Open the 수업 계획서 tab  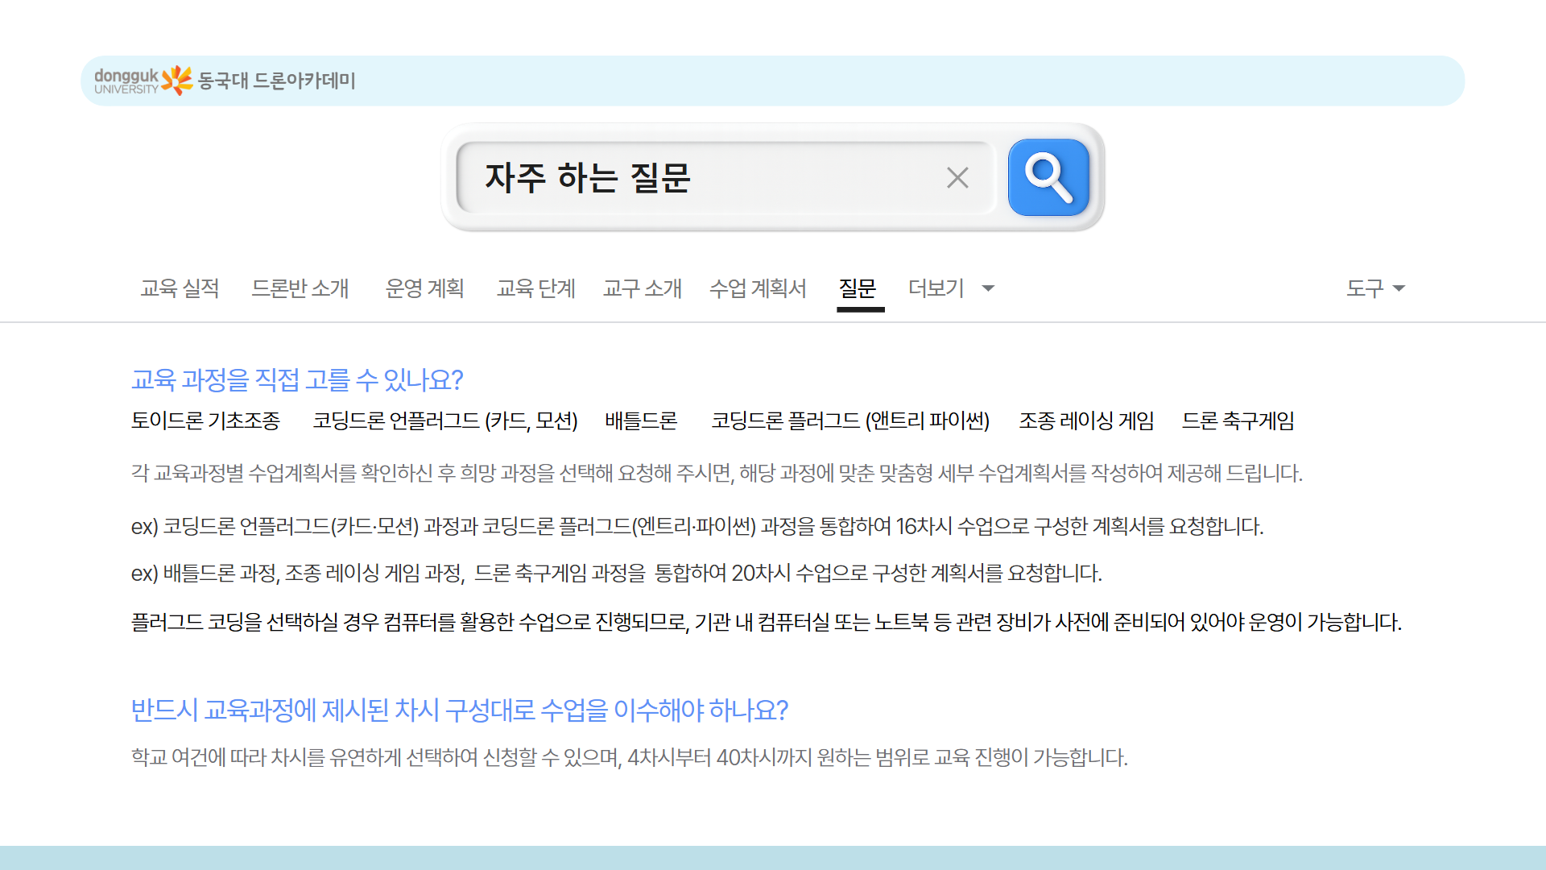(x=759, y=288)
